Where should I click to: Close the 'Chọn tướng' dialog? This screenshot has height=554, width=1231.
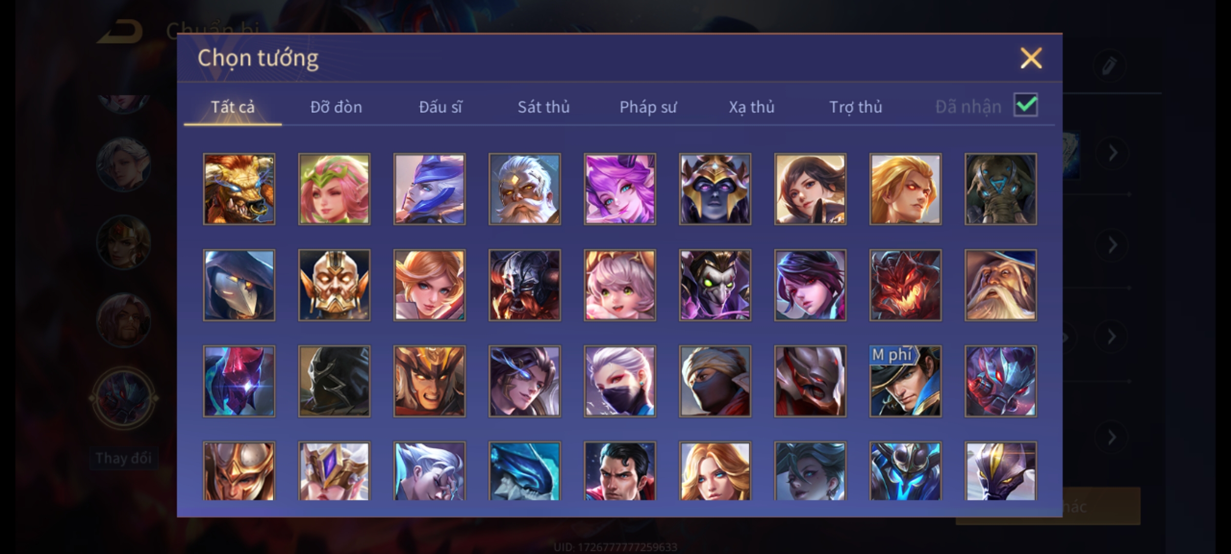click(1031, 58)
